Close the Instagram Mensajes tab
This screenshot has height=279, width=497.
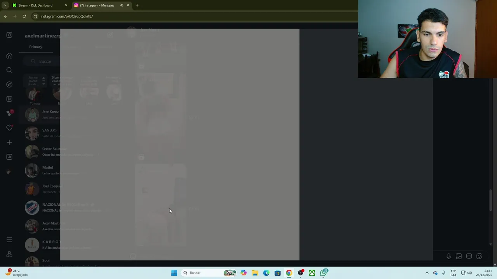pyautogui.click(x=128, y=5)
